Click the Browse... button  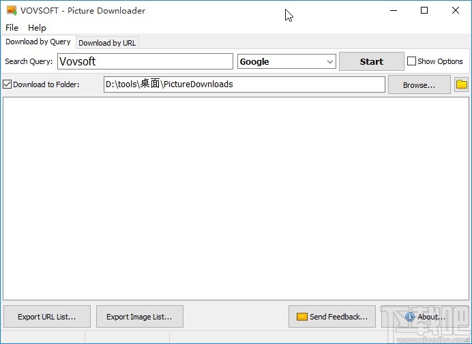[419, 85]
